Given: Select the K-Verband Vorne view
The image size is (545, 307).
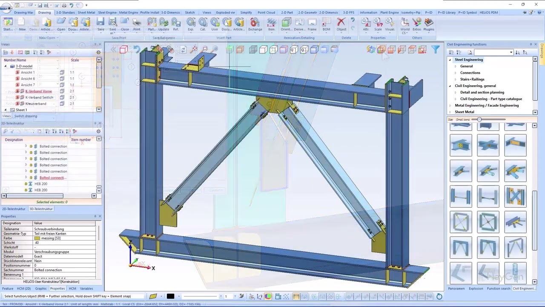Looking at the screenshot, I should (38, 91).
